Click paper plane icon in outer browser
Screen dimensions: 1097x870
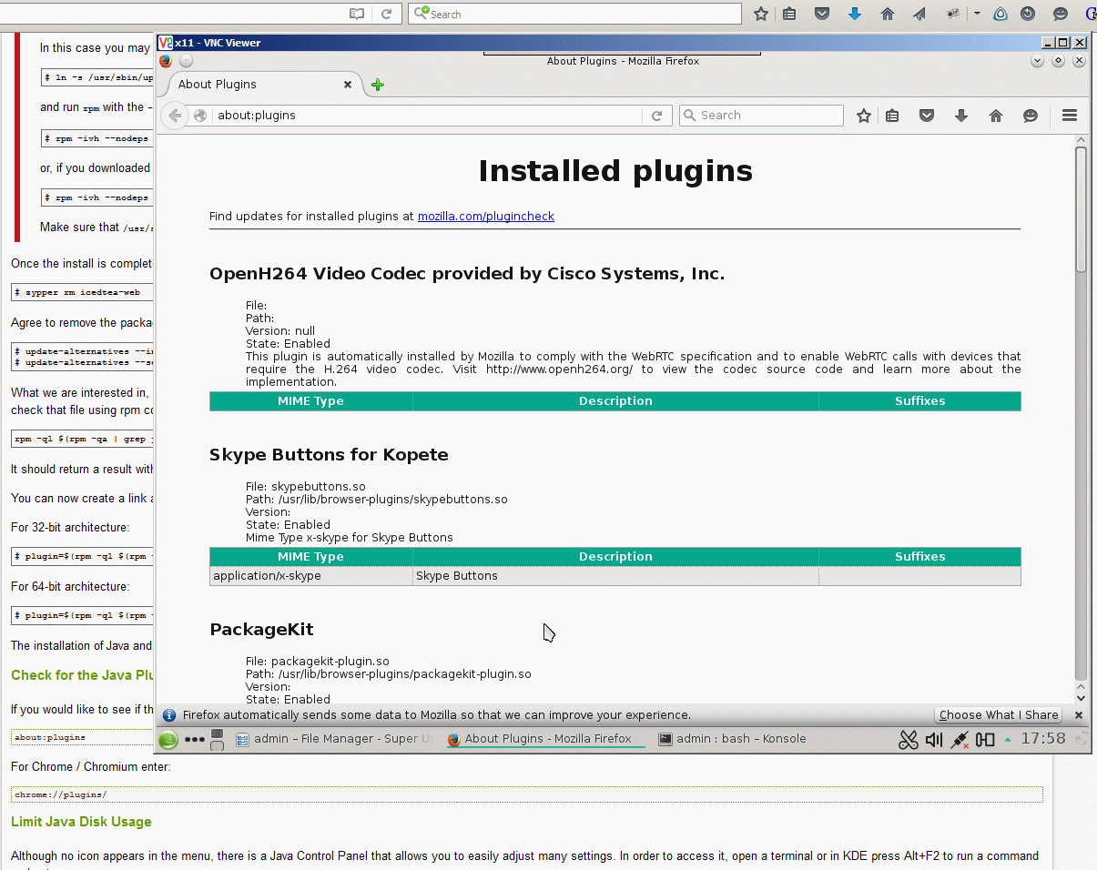(x=920, y=14)
